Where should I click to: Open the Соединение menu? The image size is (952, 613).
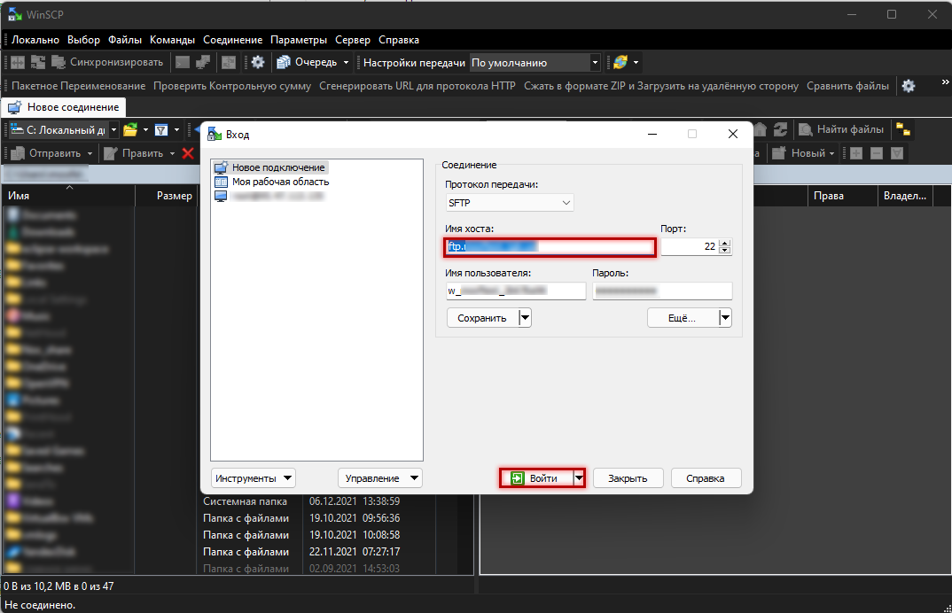(x=232, y=40)
